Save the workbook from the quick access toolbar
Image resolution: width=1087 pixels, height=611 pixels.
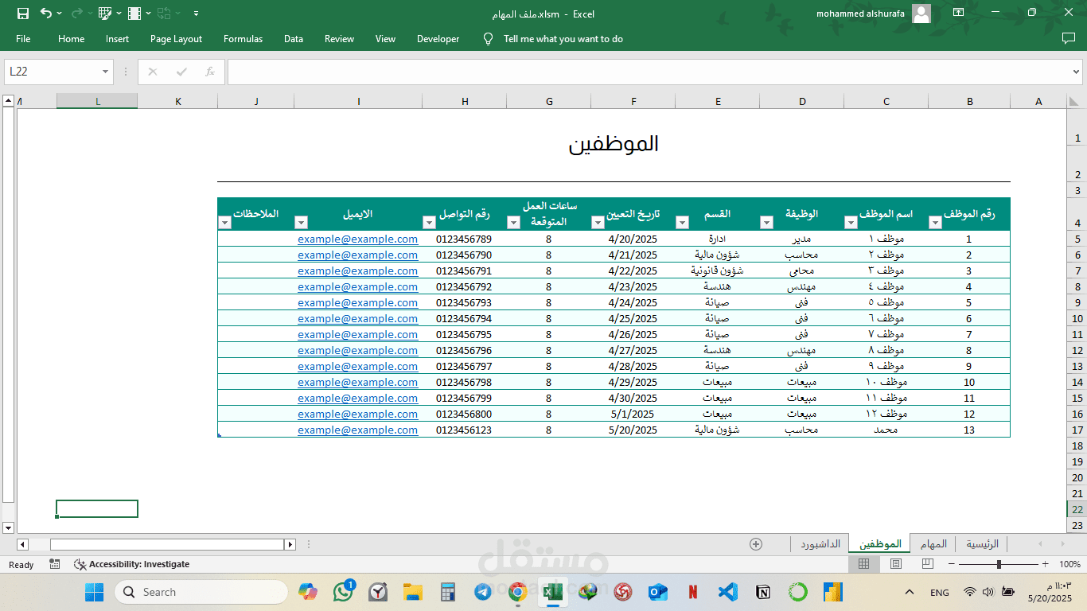(23, 14)
